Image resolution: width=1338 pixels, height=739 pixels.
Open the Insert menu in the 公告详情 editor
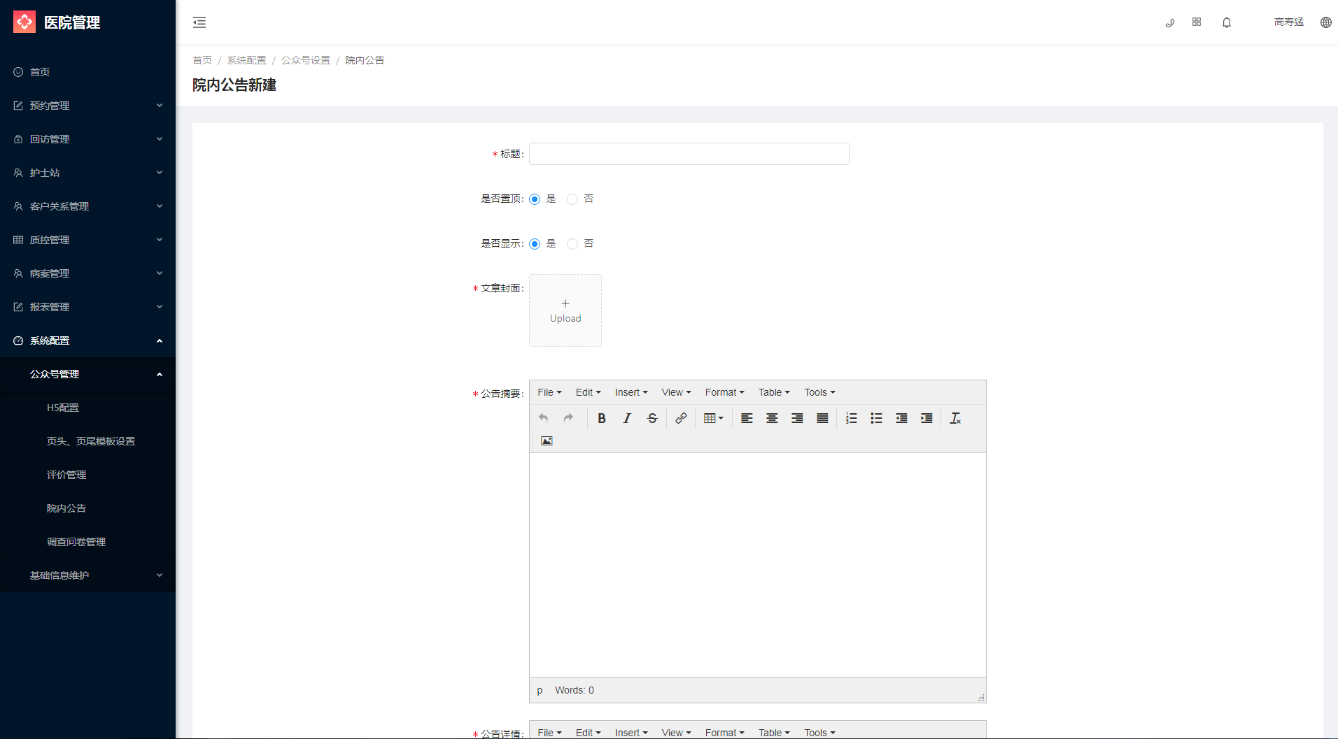[x=631, y=732]
